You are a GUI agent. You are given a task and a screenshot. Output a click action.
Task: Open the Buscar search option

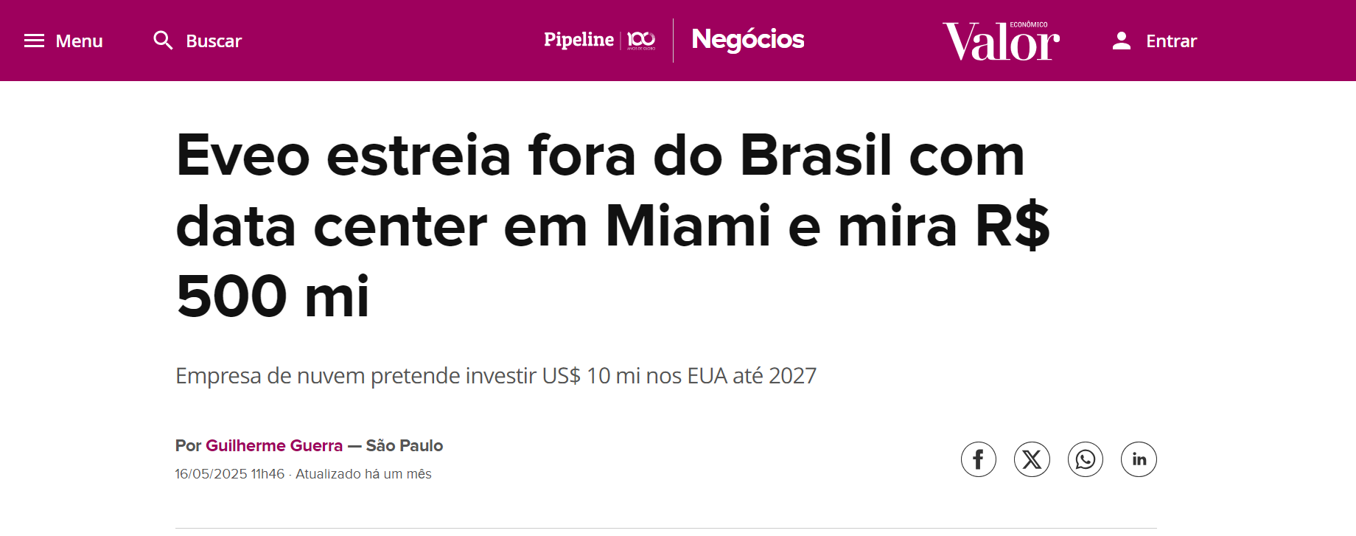click(214, 41)
